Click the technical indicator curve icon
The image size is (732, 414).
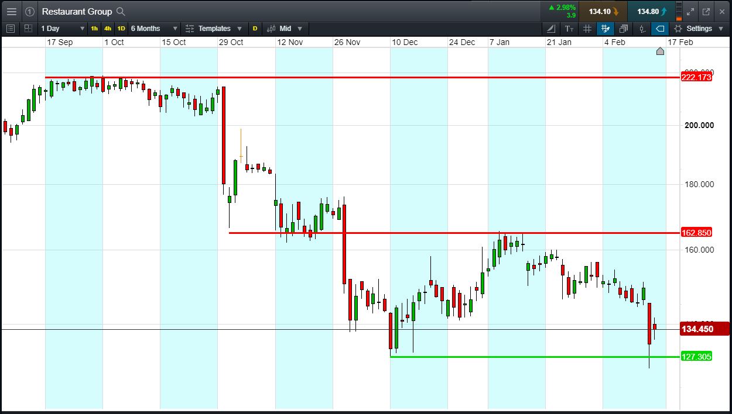click(551, 28)
